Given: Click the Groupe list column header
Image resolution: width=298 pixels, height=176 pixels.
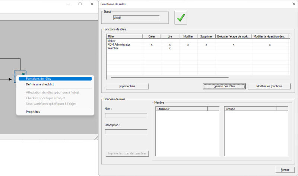Looking at the screenshot, I should point(250,109).
